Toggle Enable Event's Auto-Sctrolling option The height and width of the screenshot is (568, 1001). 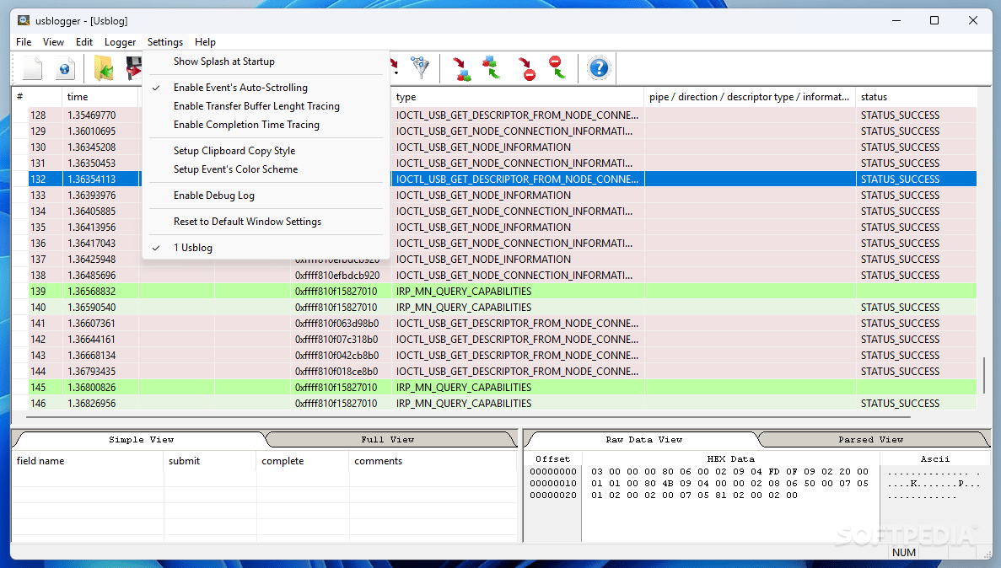point(240,88)
